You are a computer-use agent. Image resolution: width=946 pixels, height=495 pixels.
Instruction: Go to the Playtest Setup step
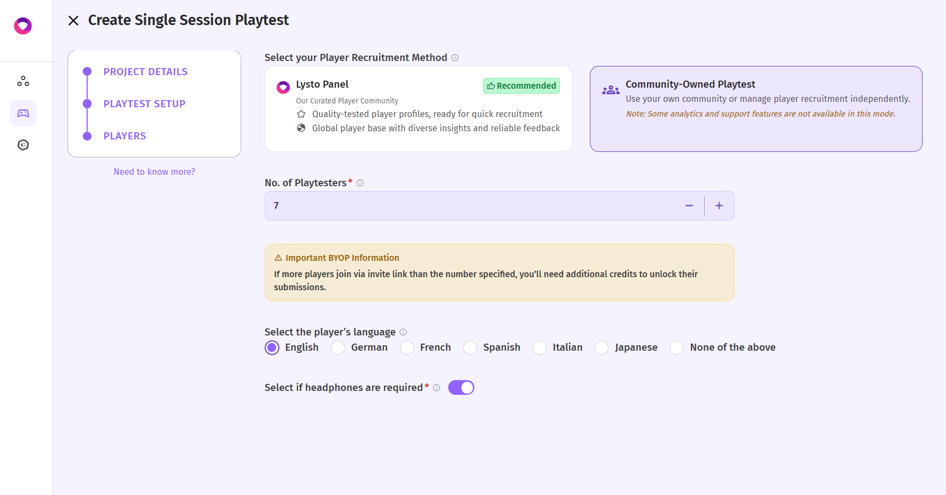[144, 104]
